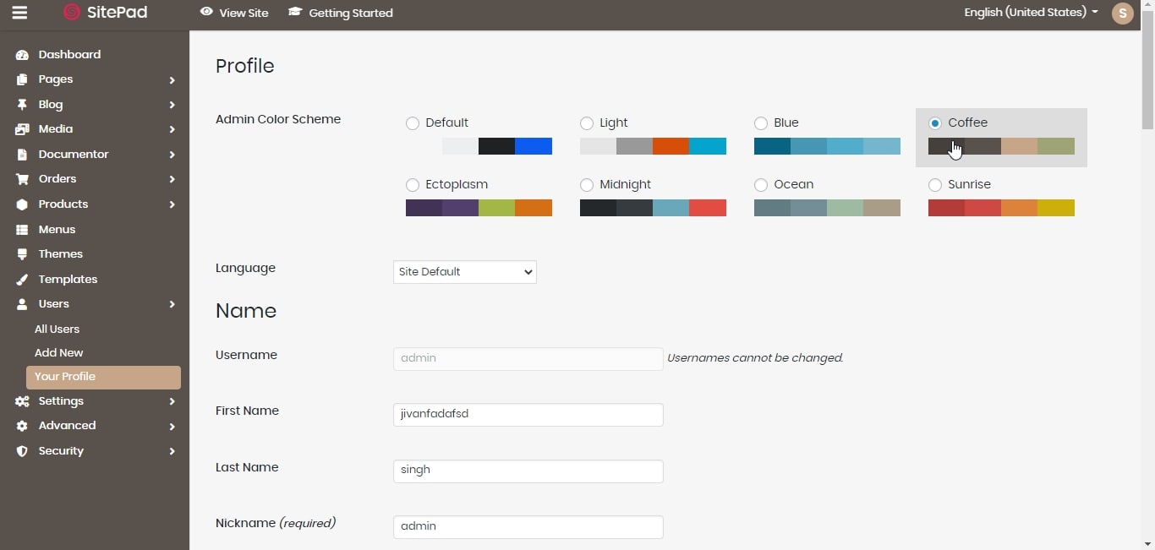Click the scrollbar down arrow
The width and height of the screenshot is (1155, 550).
pos(1147,543)
